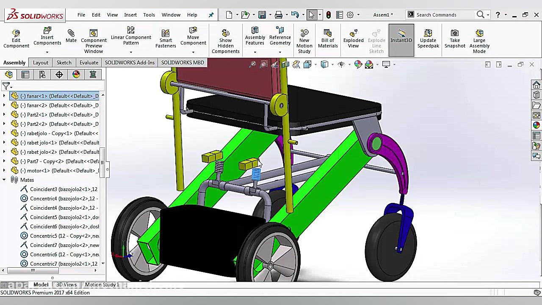Viewport: 542px width, 305px height.
Task: Click the Print icon
Action: point(279,15)
